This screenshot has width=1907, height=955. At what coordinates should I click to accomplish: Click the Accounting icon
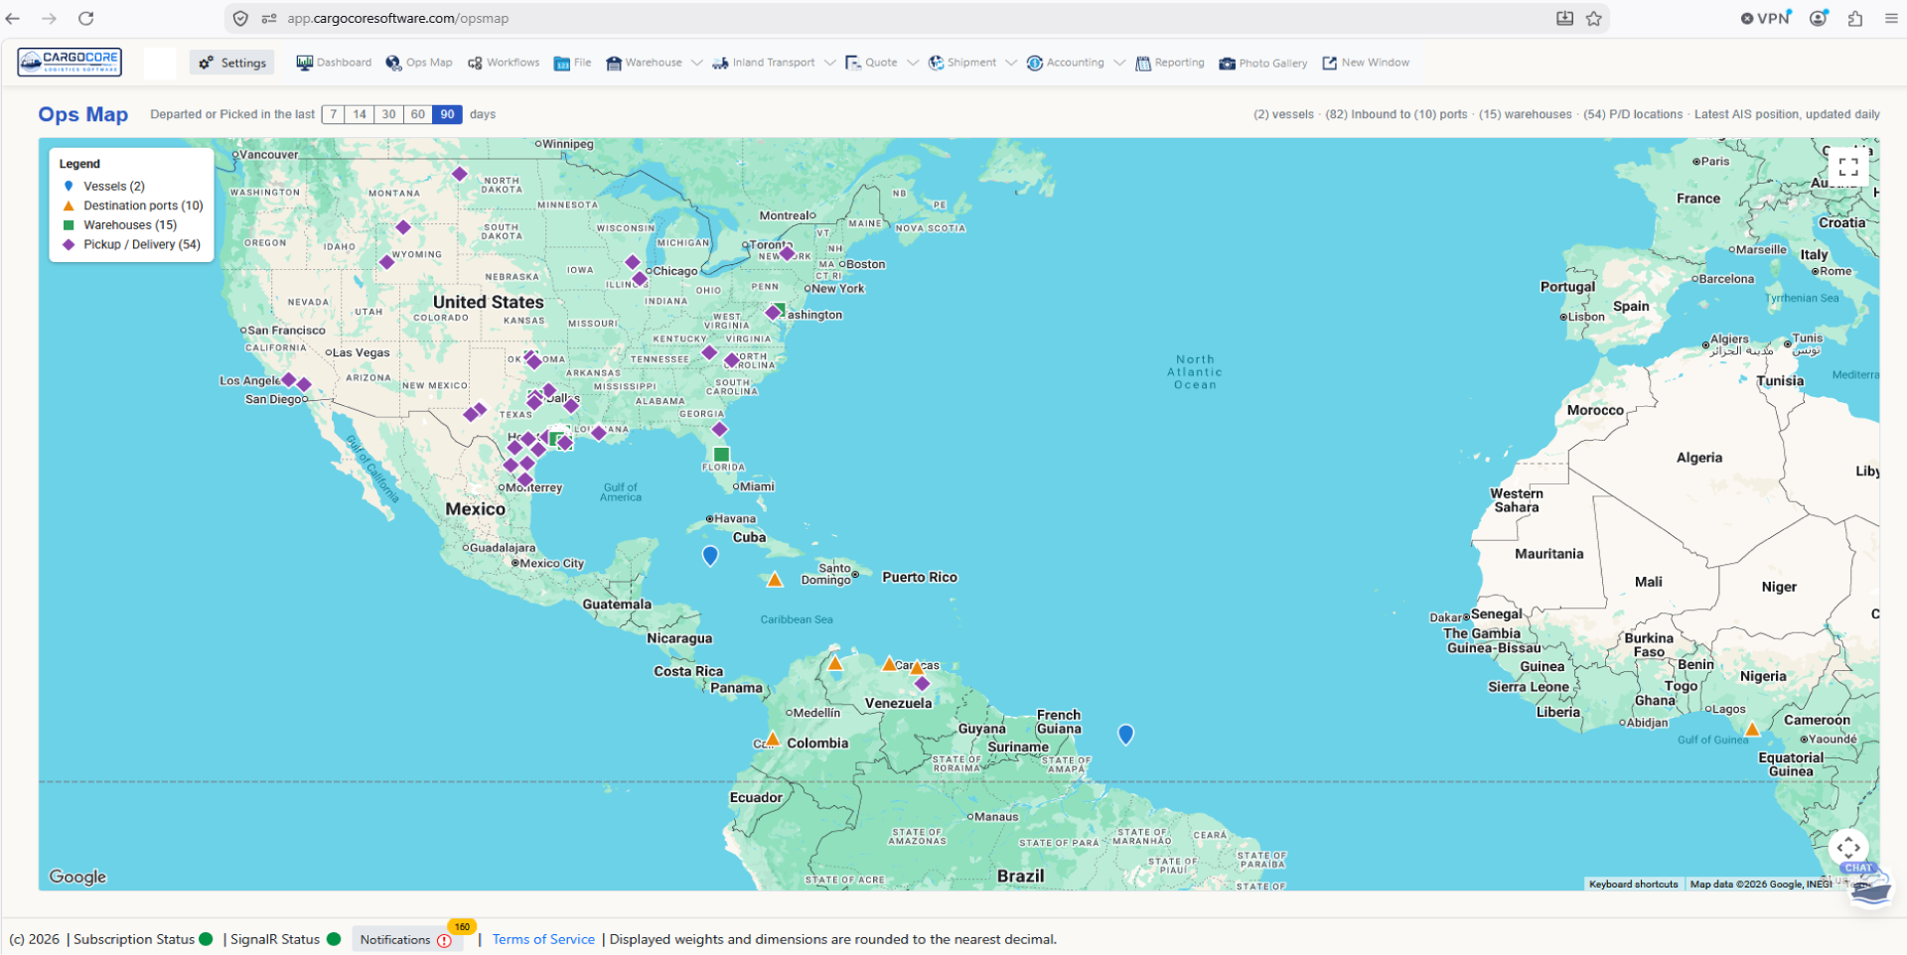coord(1035,63)
